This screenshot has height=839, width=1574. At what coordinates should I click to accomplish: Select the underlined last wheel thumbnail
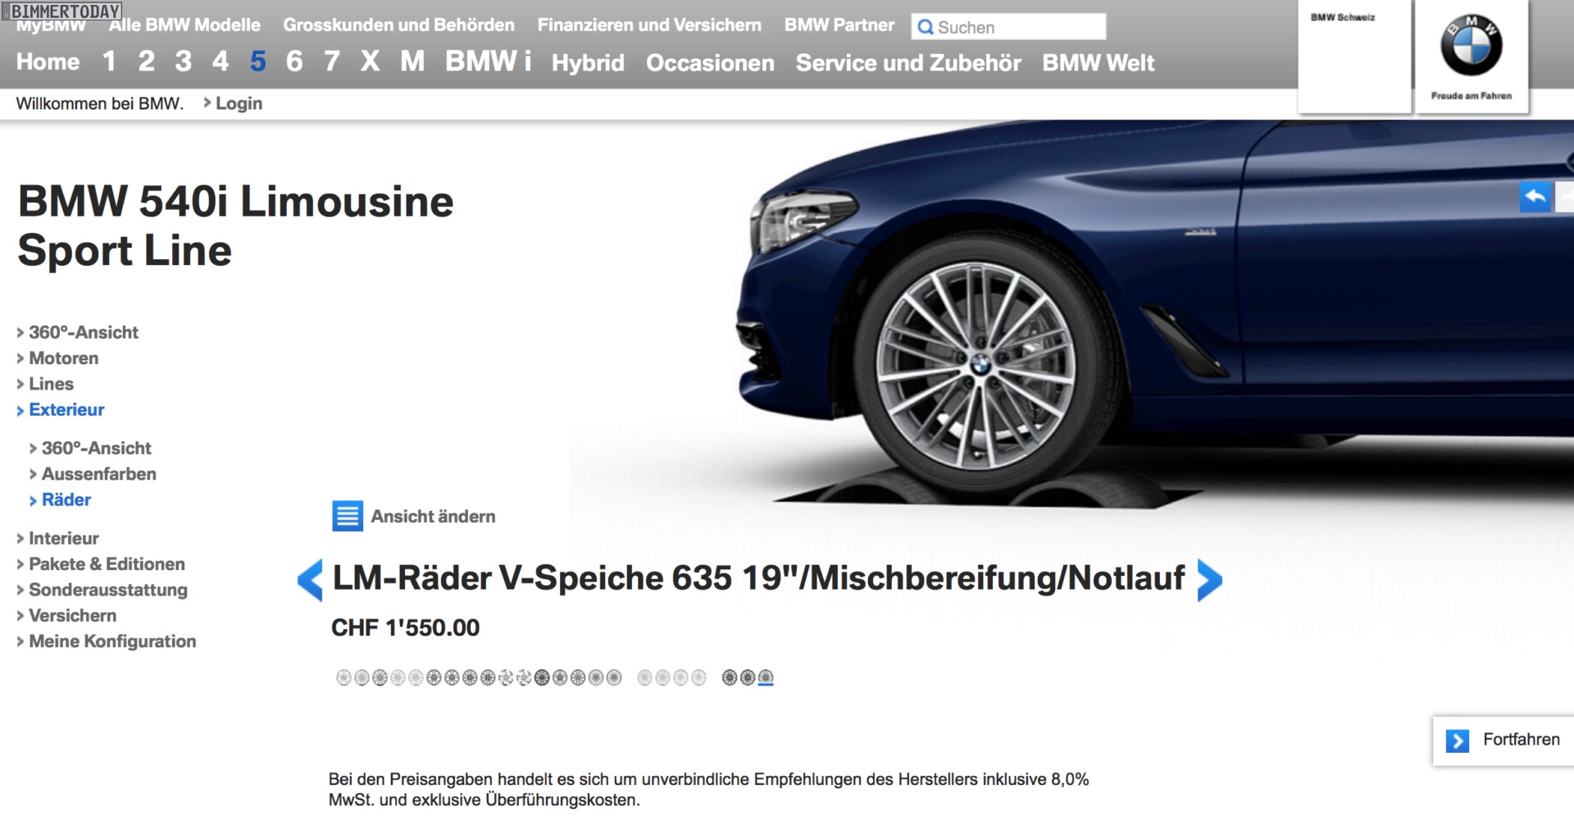[766, 677]
